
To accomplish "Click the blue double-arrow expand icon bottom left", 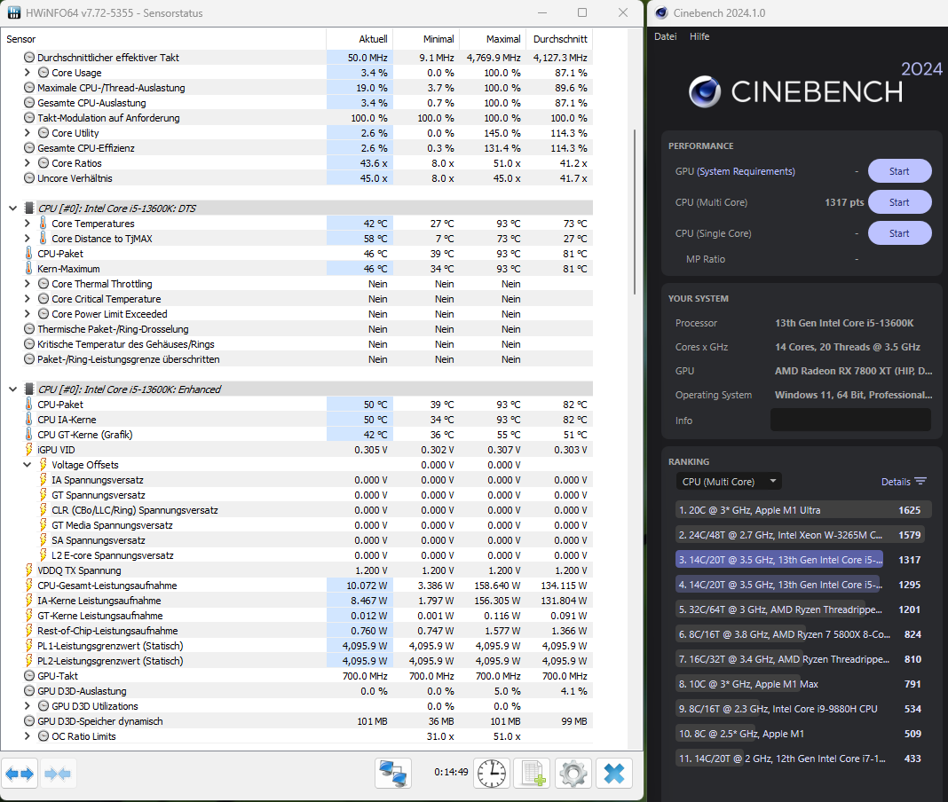I will coord(19,773).
